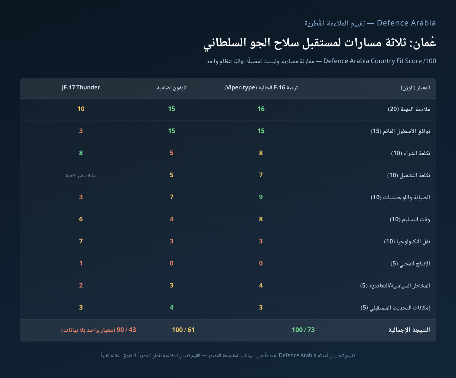Click JF-17 score 2 in المخاطر السياسية row
This screenshot has width=456, height=378.
(x=81, y=286)
